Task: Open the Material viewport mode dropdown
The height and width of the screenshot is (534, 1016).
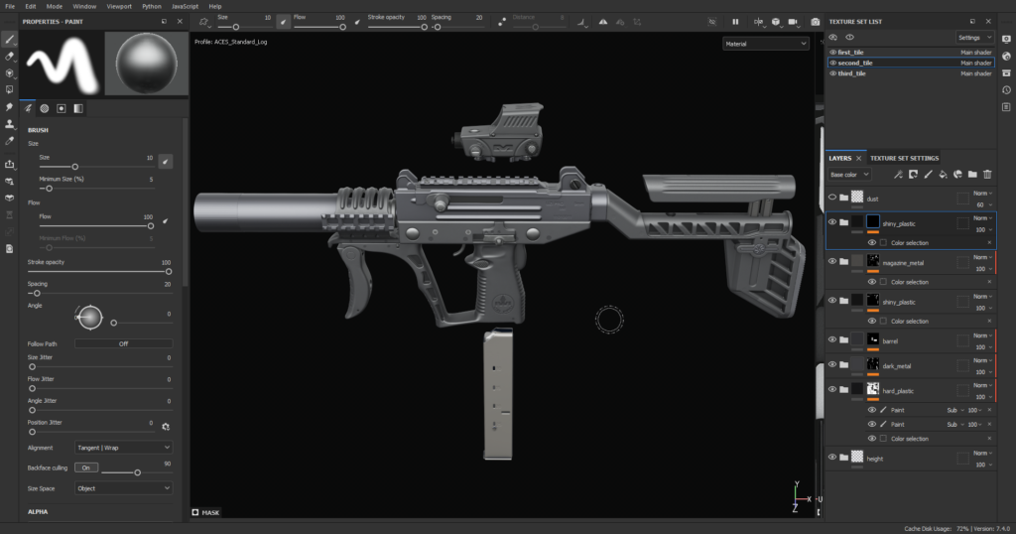Action: pyautogui.click(x=765, y=44)
